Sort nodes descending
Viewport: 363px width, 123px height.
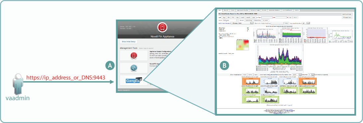point(257,20)
